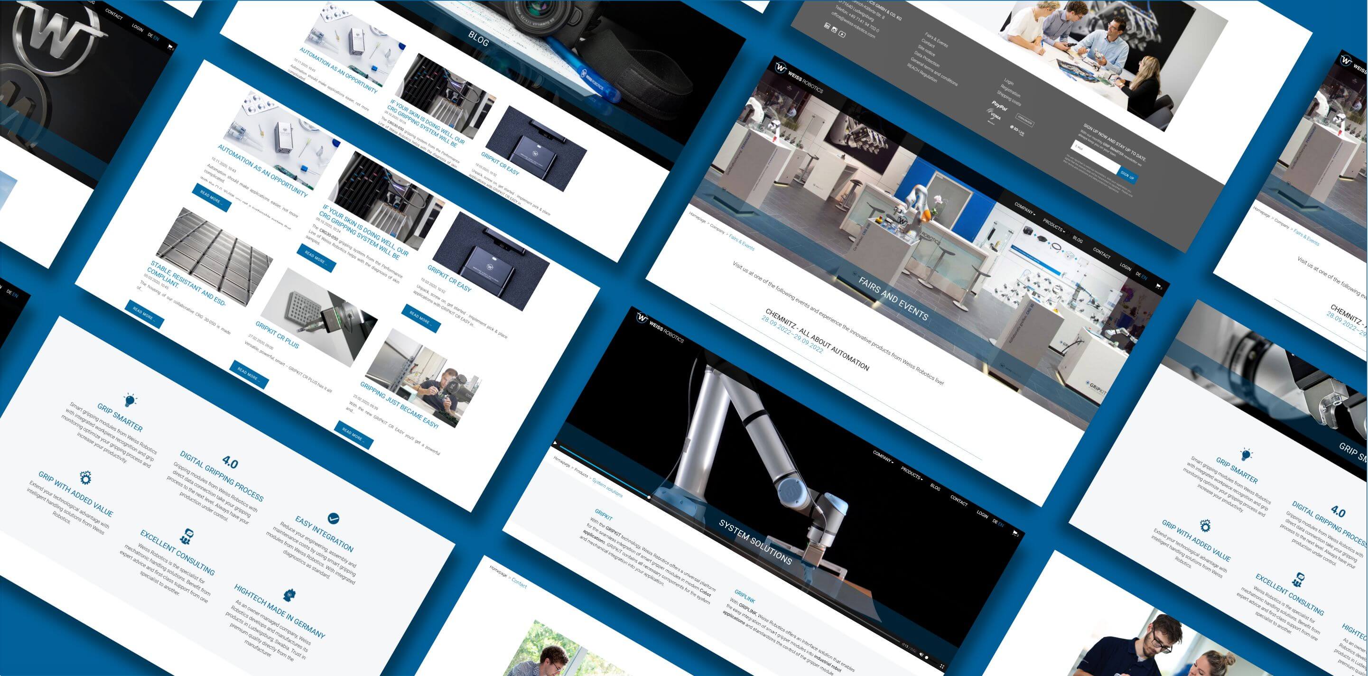Click the lightbulb icon above Grip Smarter, left page
The image size is (1368, 676).
130,399
